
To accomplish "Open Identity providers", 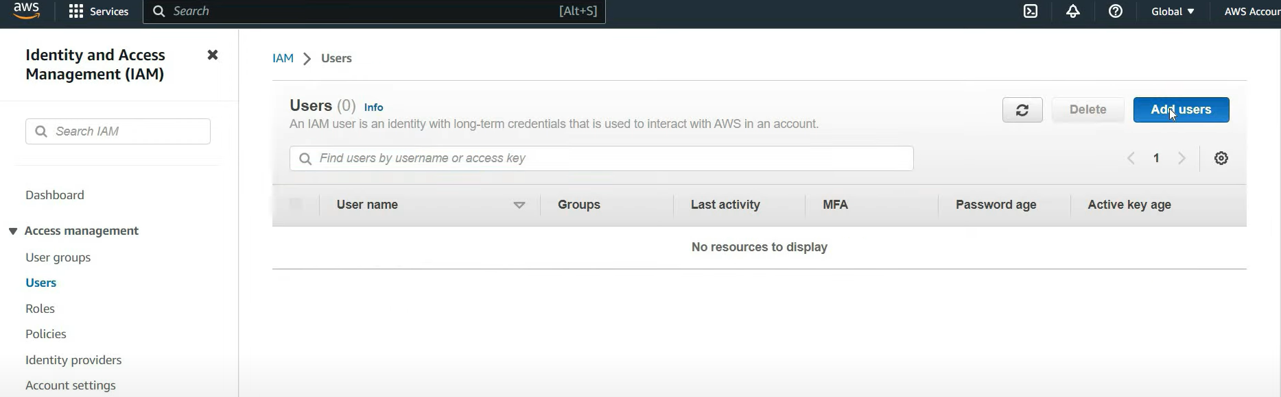I will pos(73,360).
